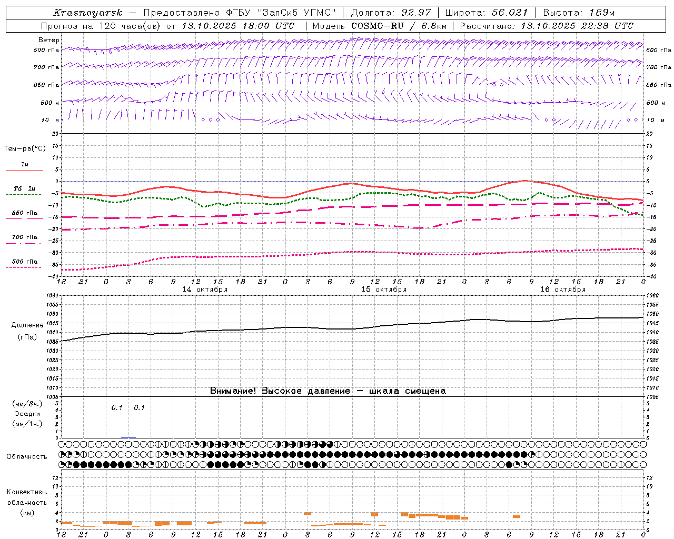Click the '16 октября' date label
The image size is (674, 539).
(563, 290)
